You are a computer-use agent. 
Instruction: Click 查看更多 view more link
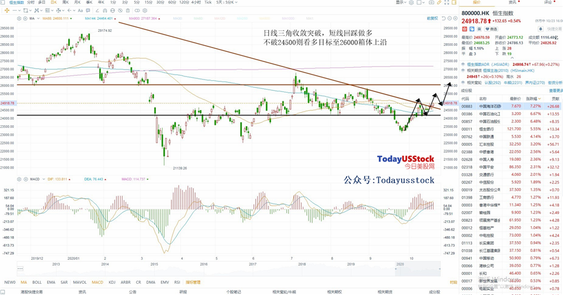555,91
